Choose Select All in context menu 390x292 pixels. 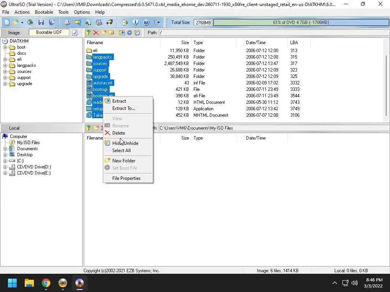[x=128, y=151]
